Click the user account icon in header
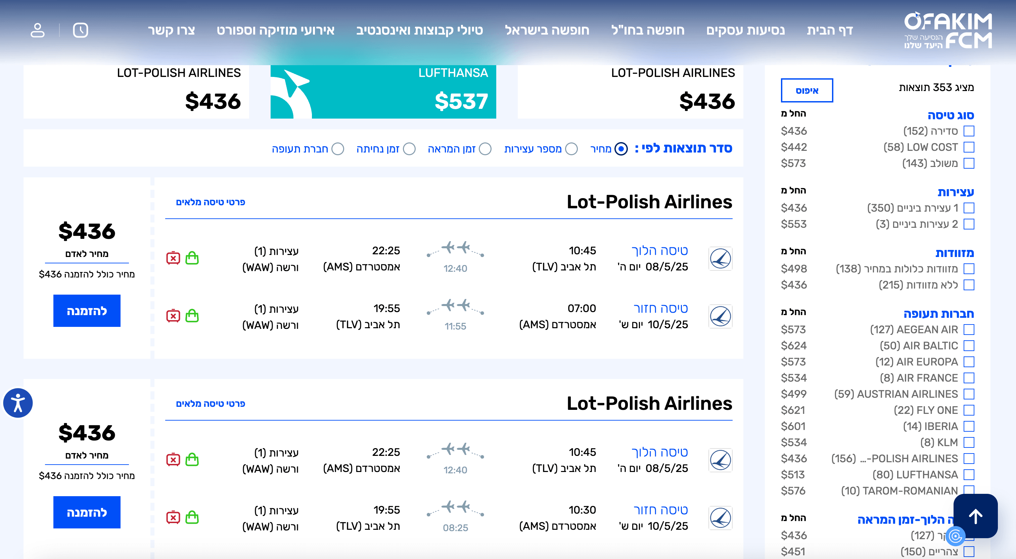1016x559 pixels. point(38,30)
